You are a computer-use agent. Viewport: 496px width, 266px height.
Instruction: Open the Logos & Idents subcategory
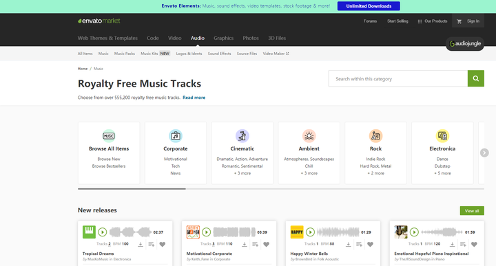click(x=189, y=54)
